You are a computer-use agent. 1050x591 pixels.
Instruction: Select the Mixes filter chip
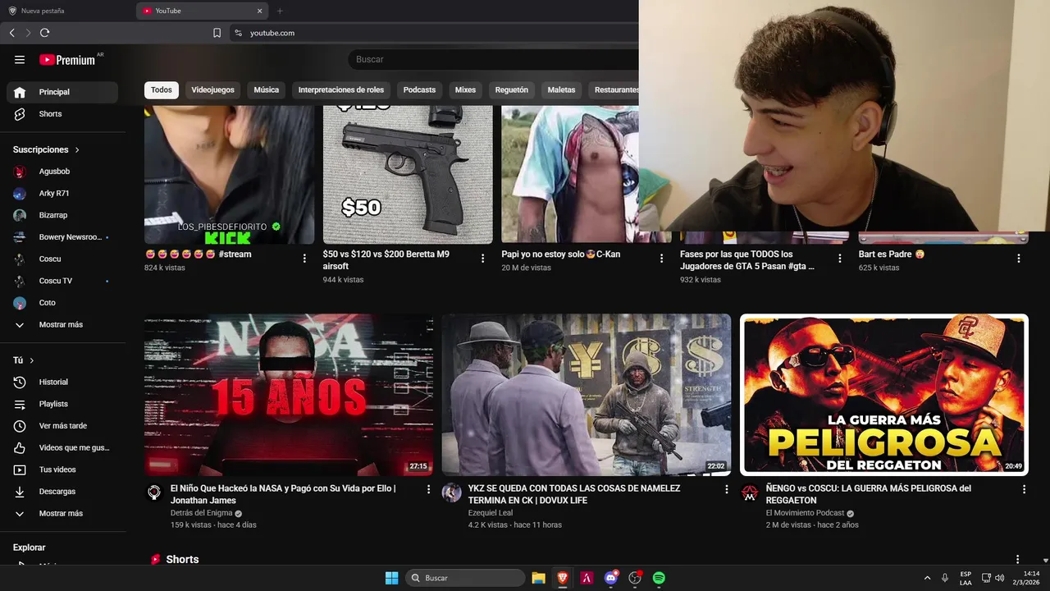pos(465,89)
